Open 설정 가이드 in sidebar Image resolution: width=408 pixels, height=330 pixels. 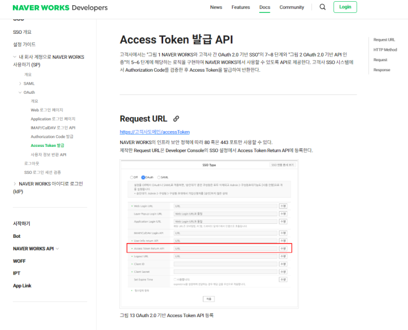[24, 44]
